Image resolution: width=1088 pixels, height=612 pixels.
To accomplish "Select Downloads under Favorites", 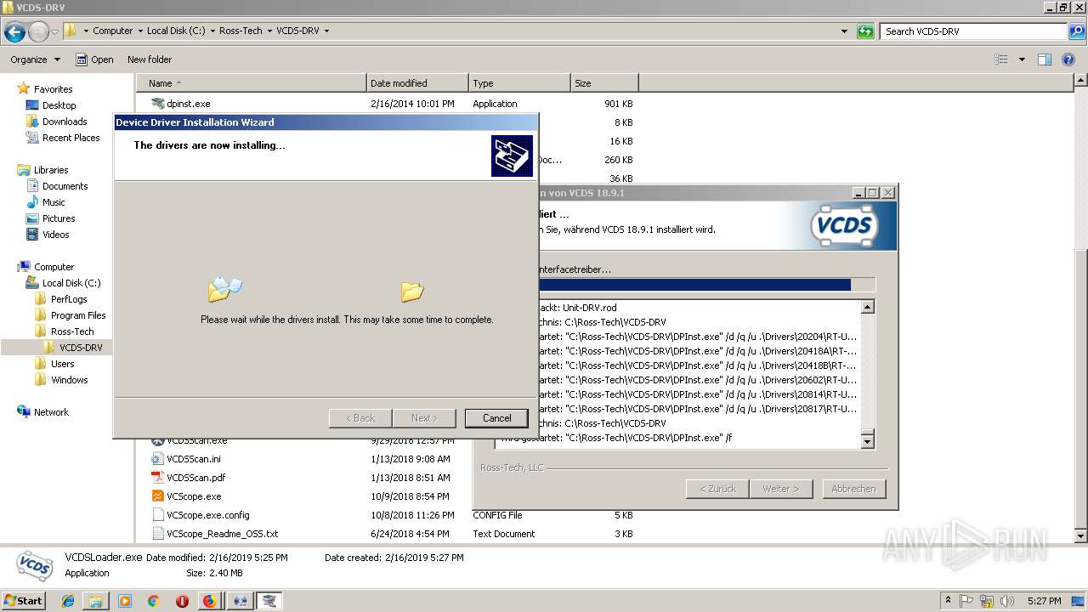I will pos(65,122).
